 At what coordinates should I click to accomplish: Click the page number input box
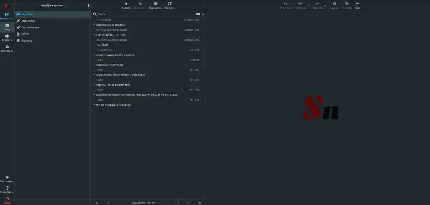(x=178, y=203)
